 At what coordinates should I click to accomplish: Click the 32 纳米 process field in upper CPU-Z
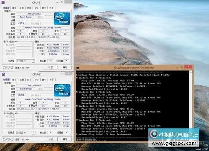pos(21,23)
